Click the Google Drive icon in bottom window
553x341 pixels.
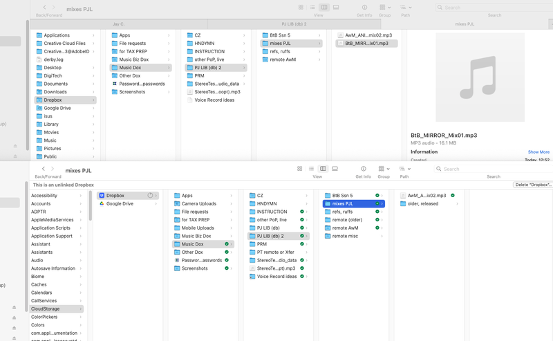102,204
